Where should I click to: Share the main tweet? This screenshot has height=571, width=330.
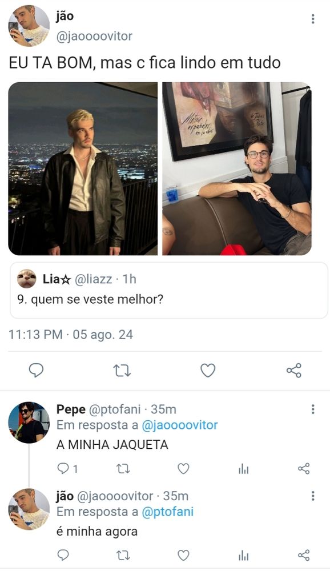point(293,370)
